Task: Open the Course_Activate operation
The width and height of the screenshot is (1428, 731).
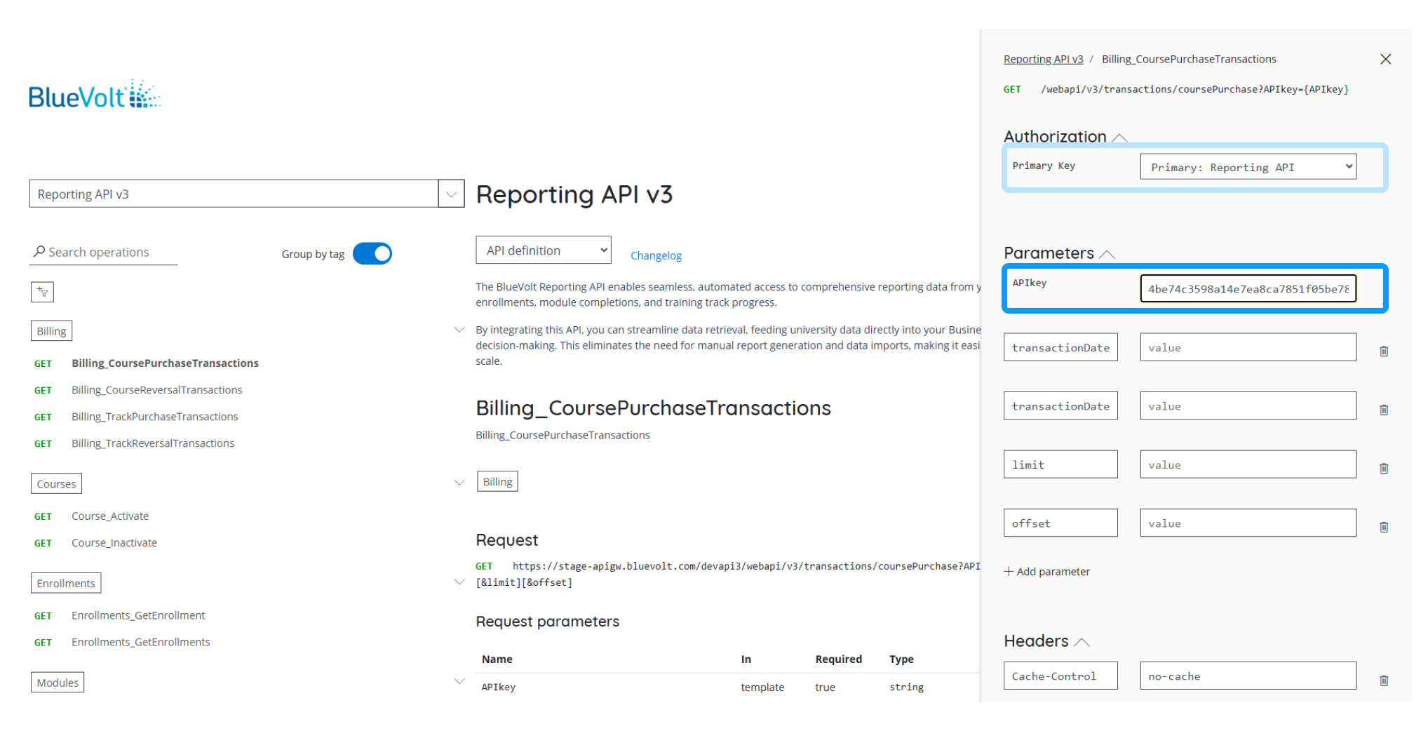Action: [110, 516]
